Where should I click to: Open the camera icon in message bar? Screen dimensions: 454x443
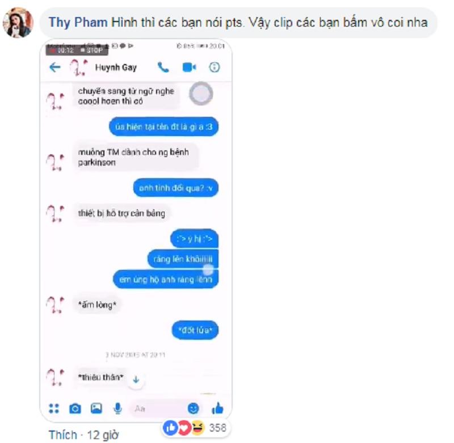coord(75,408)
